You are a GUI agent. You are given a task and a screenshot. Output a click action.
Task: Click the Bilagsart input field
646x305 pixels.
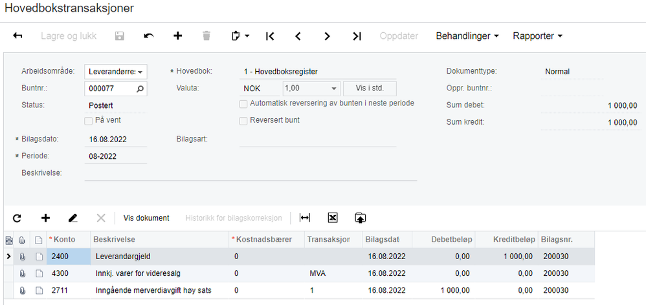318,140
